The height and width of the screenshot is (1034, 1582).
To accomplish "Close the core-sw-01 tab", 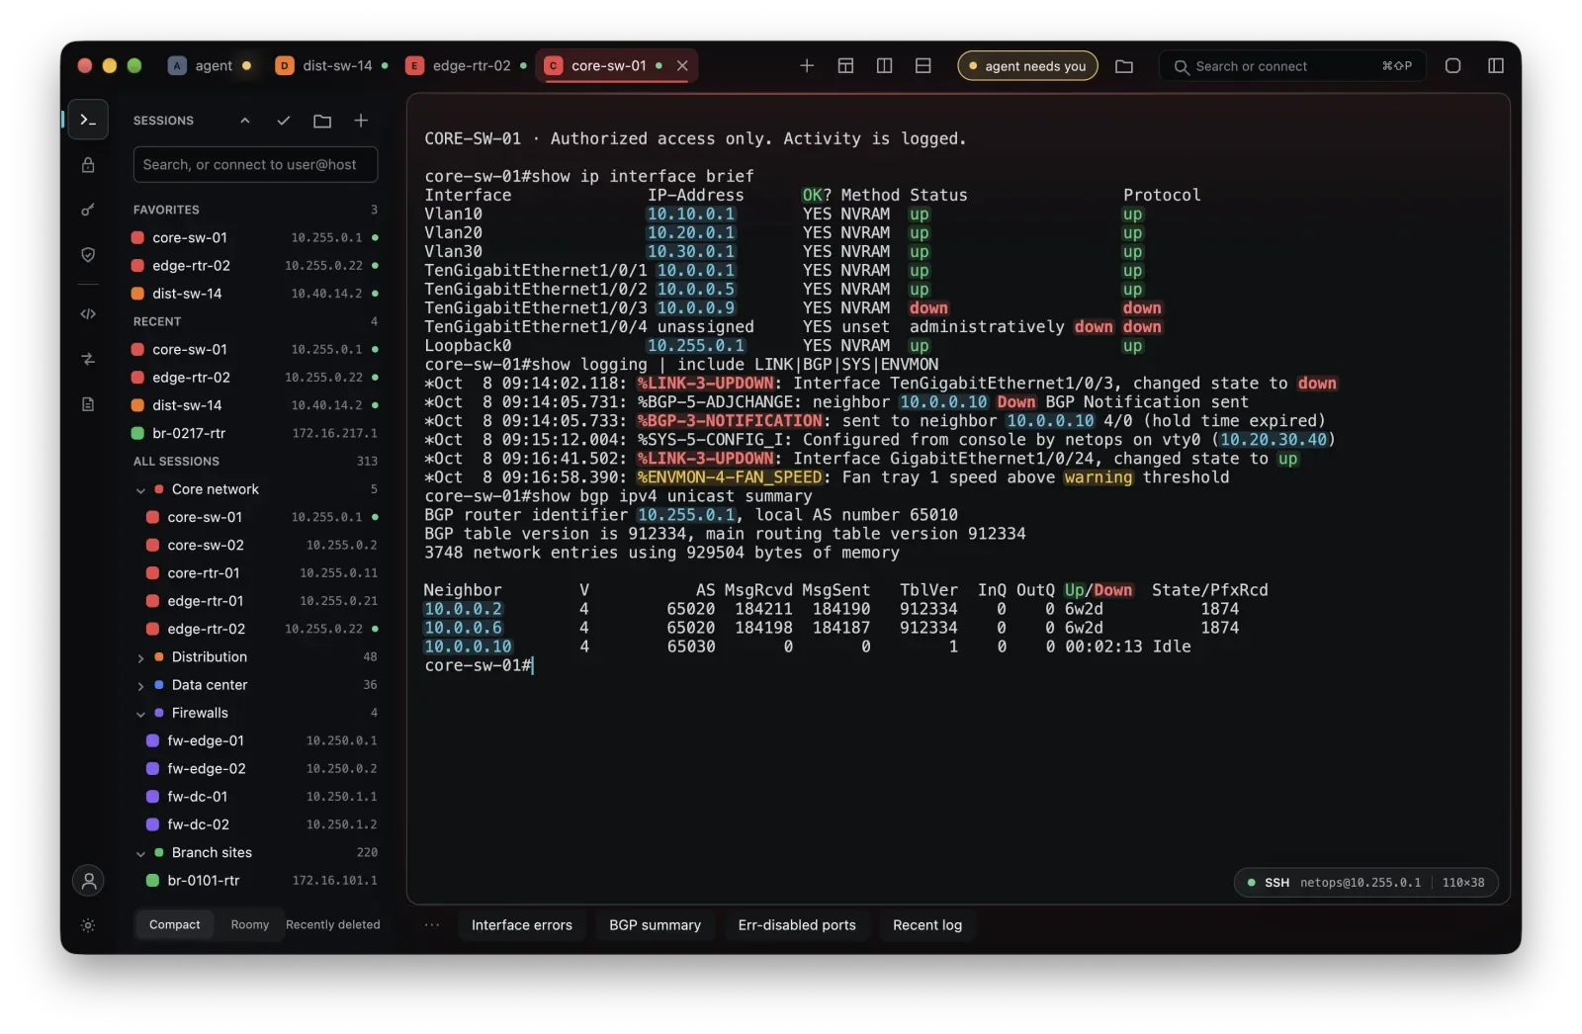I will 682,66.
